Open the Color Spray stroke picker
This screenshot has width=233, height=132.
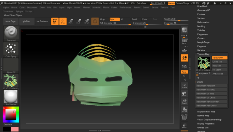(x=11, y=49)
